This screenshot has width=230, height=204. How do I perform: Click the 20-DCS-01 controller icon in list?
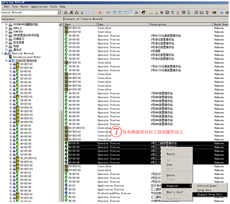pos(66,28)
